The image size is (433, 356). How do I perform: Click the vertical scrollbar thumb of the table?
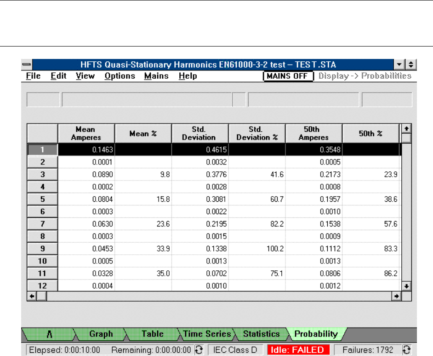point(406,138)
